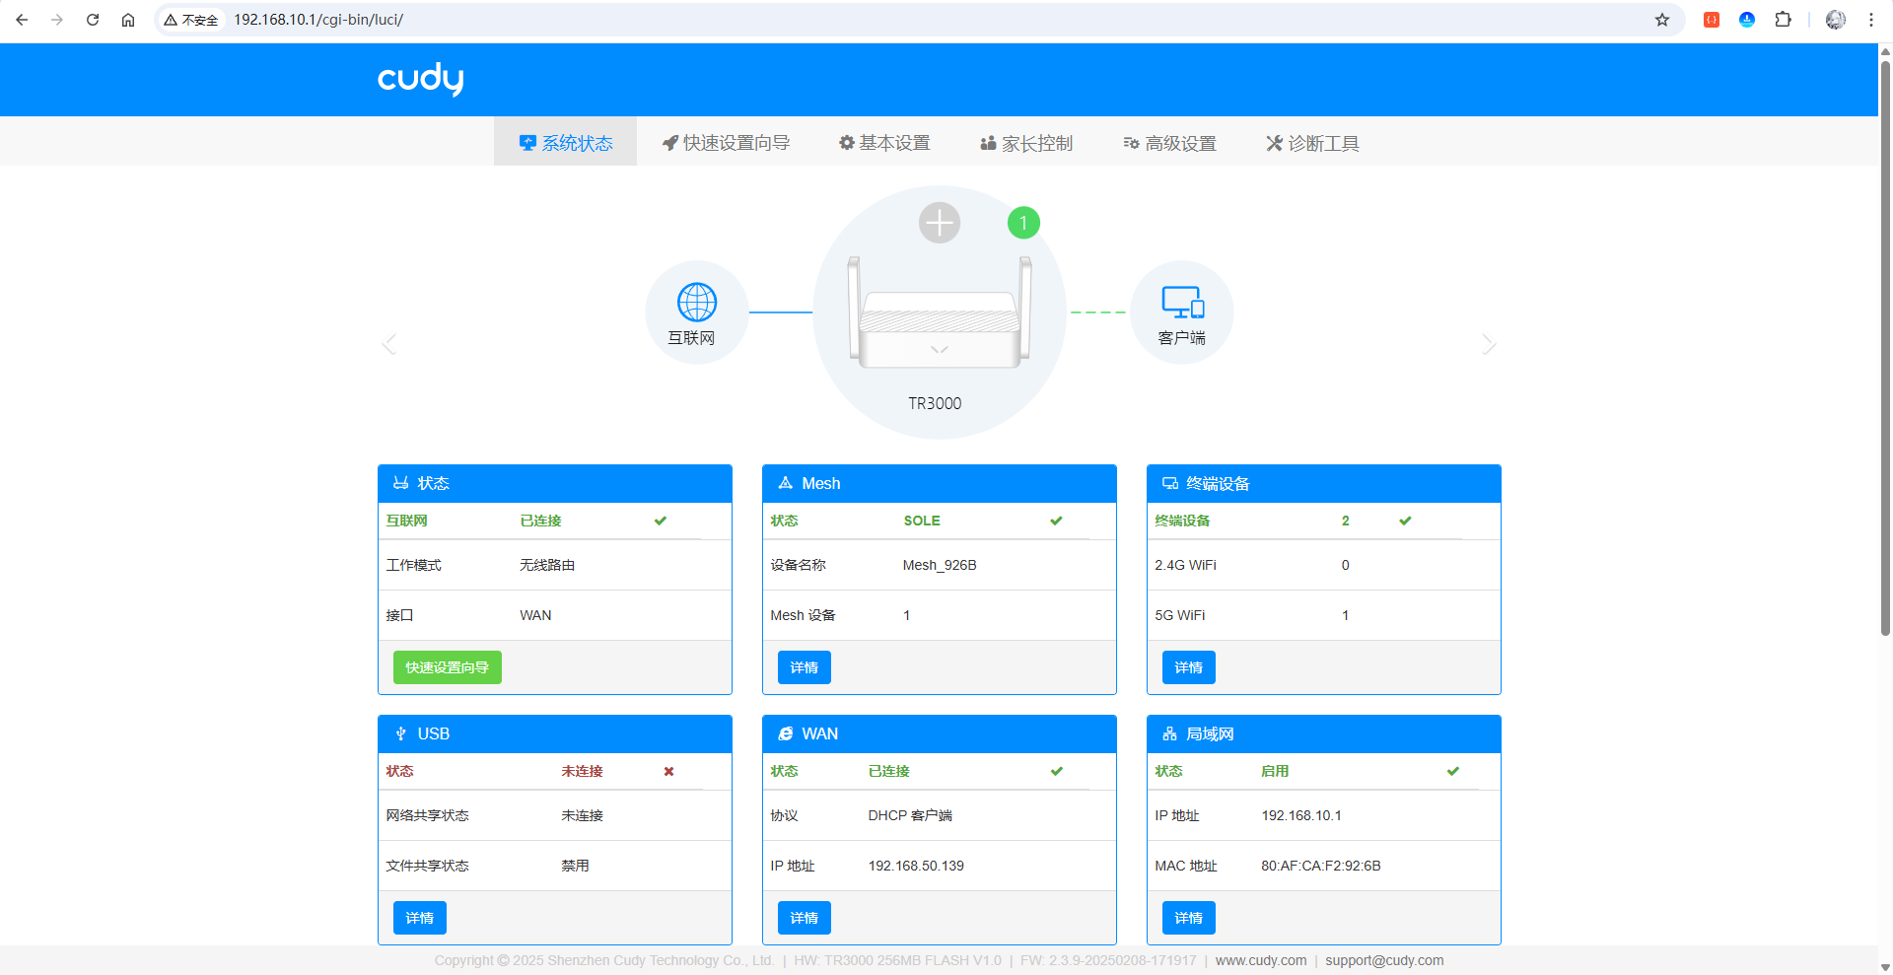
Task: Click the Internet globe icon
Action: 696,303
